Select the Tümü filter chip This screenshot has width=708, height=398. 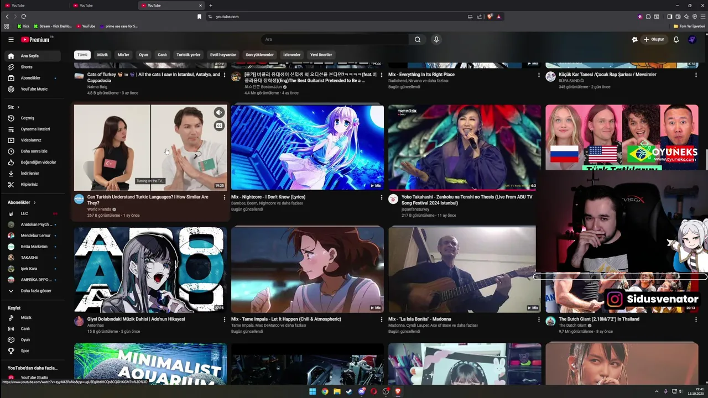[x=82, y=55]
